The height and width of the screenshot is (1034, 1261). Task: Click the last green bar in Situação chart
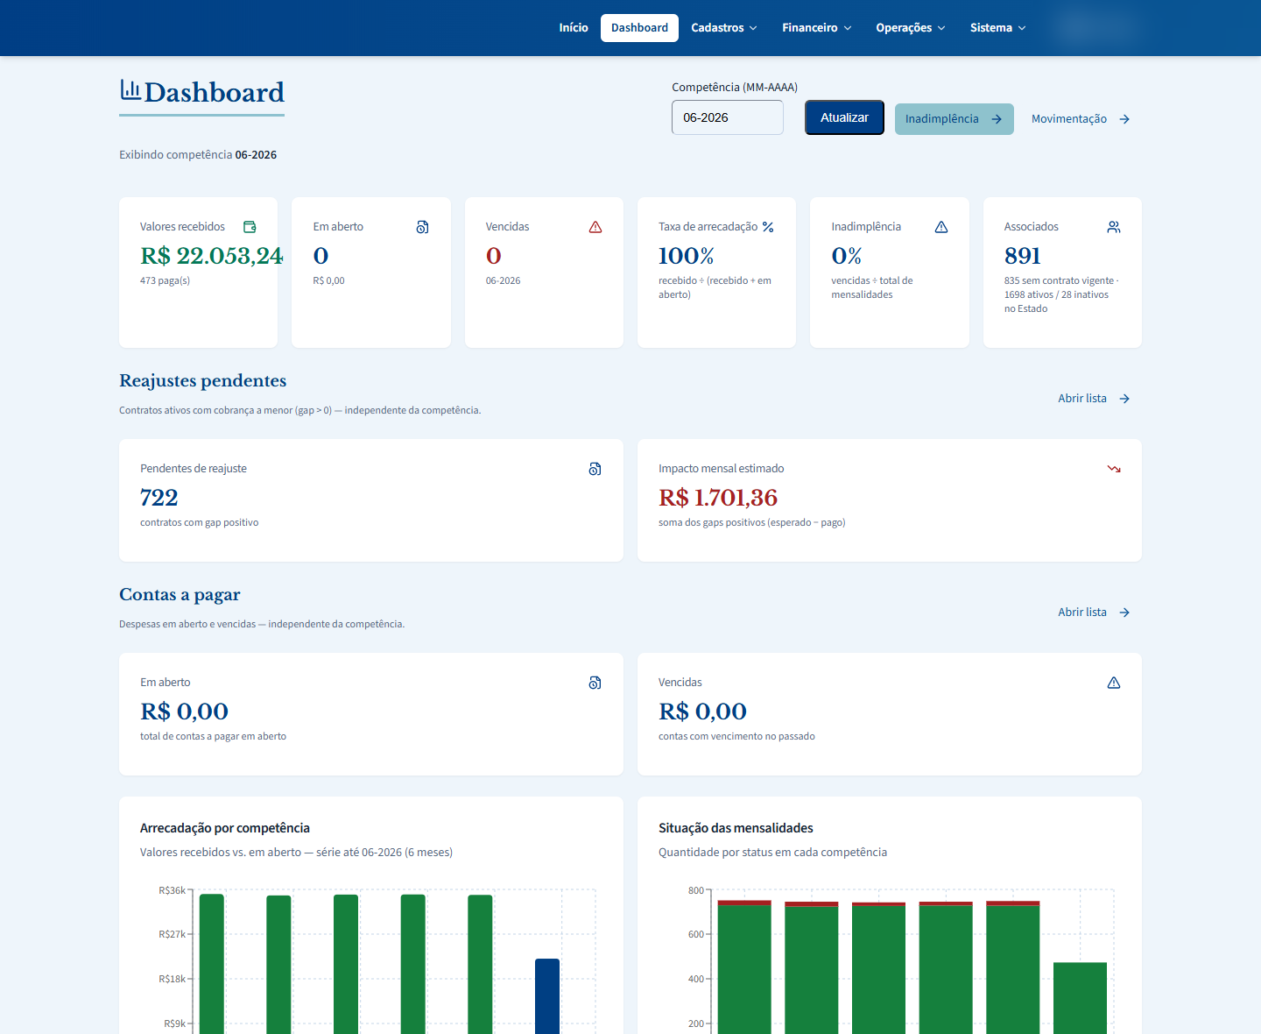1080,998
